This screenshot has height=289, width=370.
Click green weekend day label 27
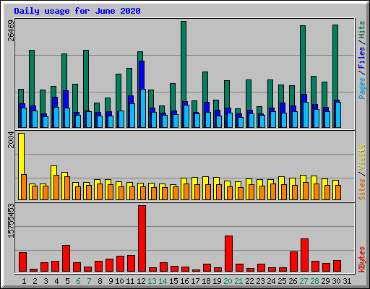point(304,281)
